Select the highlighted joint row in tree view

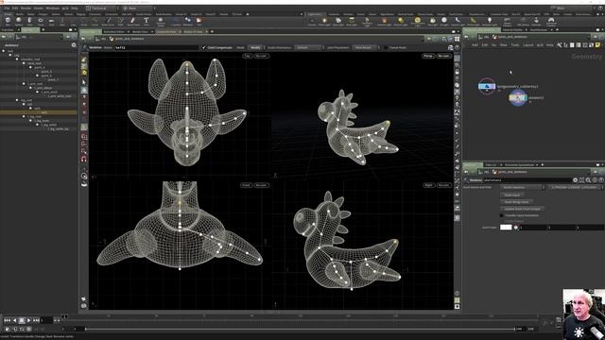[39, 112]
